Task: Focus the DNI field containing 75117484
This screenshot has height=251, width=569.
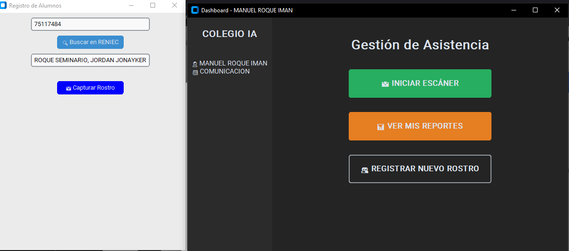Action: 90,24
